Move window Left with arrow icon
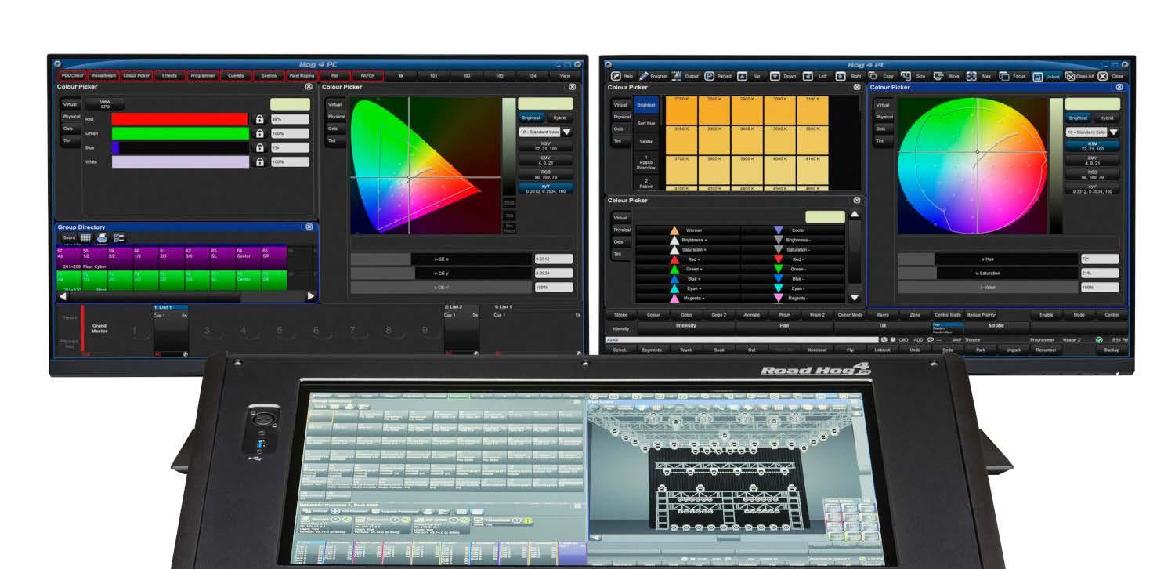This screenshot has height=569, width=1175. pyautogui.click(x=808, y=76)
